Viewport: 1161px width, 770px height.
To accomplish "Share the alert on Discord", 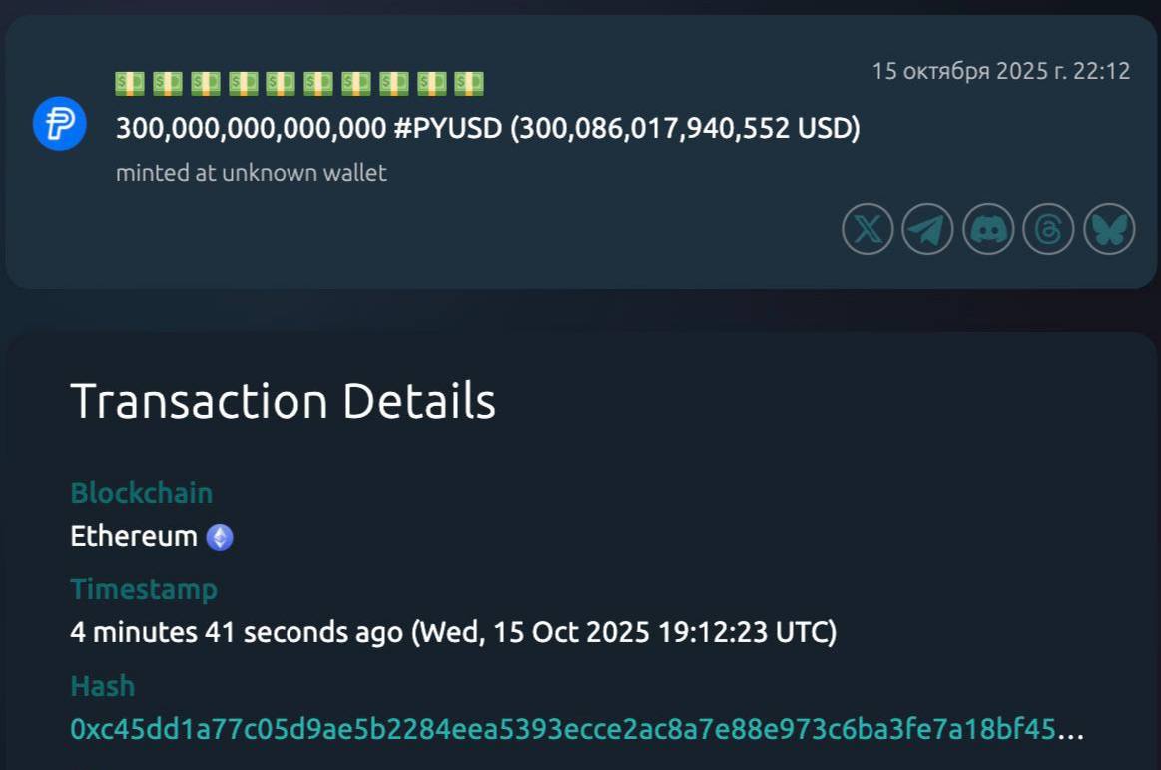I will [988, 230].
